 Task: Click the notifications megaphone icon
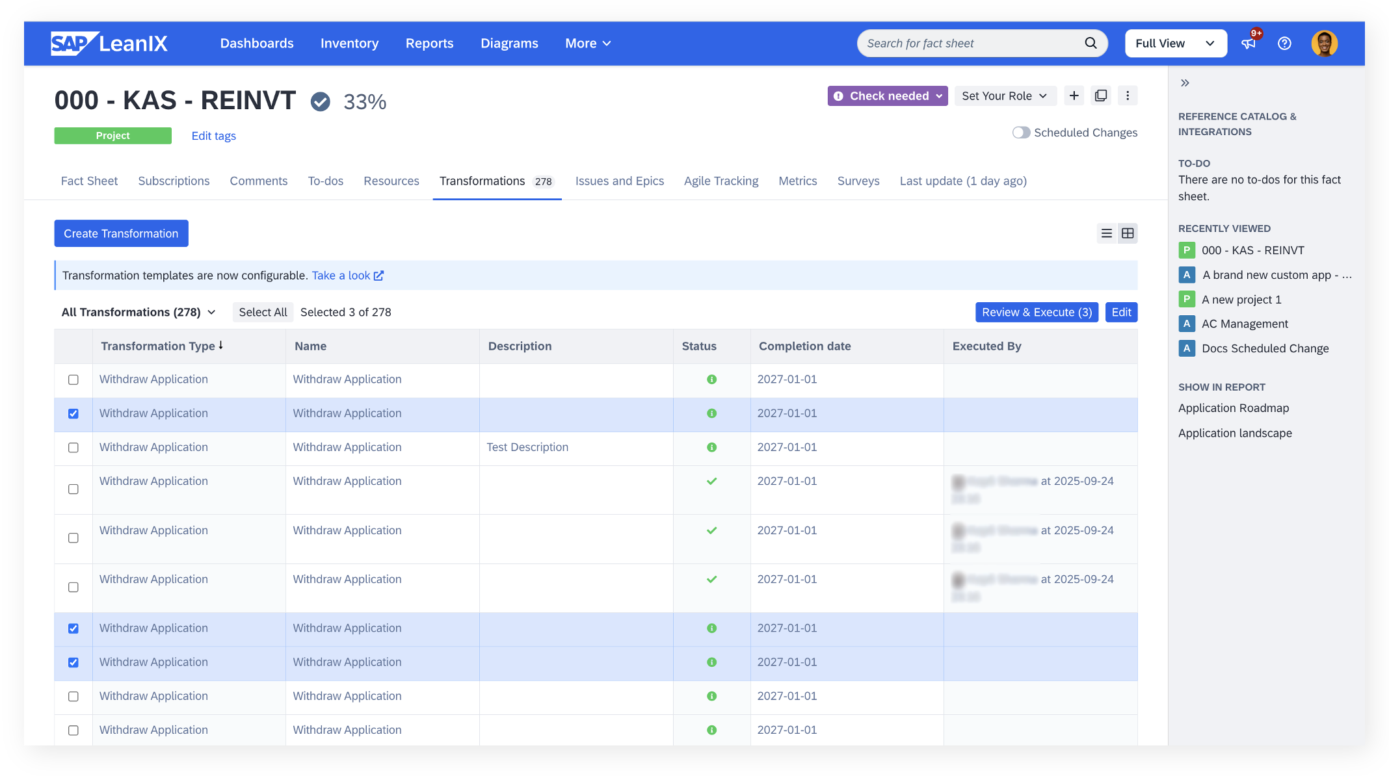point(1248,44)
